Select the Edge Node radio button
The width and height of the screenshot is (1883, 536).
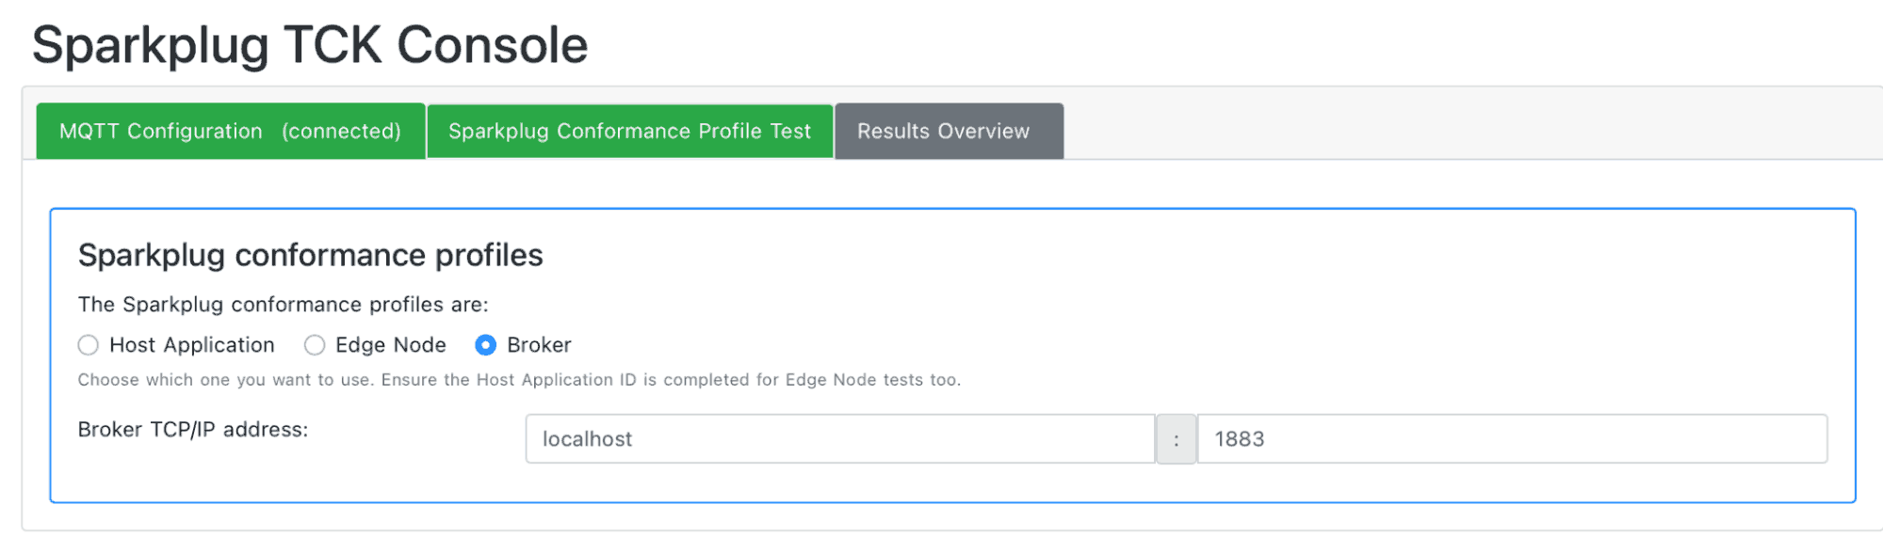[315, 345]
